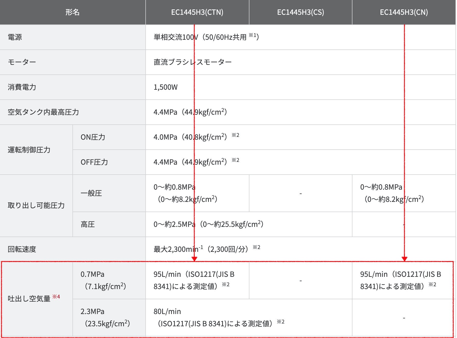Click the tank max pressure 4.4MPa value

(x=190, y=112)
